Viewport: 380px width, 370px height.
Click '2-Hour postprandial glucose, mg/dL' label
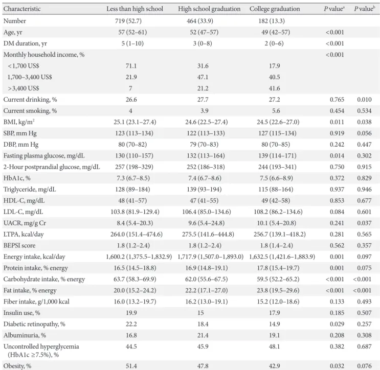[52, 167]
